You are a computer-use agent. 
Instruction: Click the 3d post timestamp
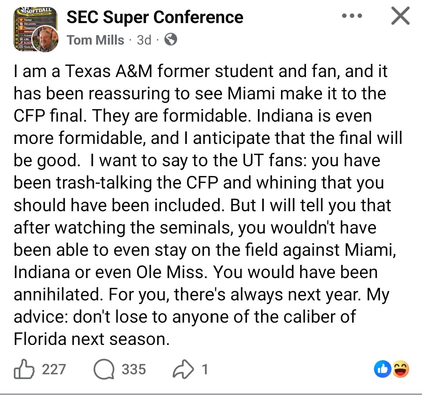[144, 40]
